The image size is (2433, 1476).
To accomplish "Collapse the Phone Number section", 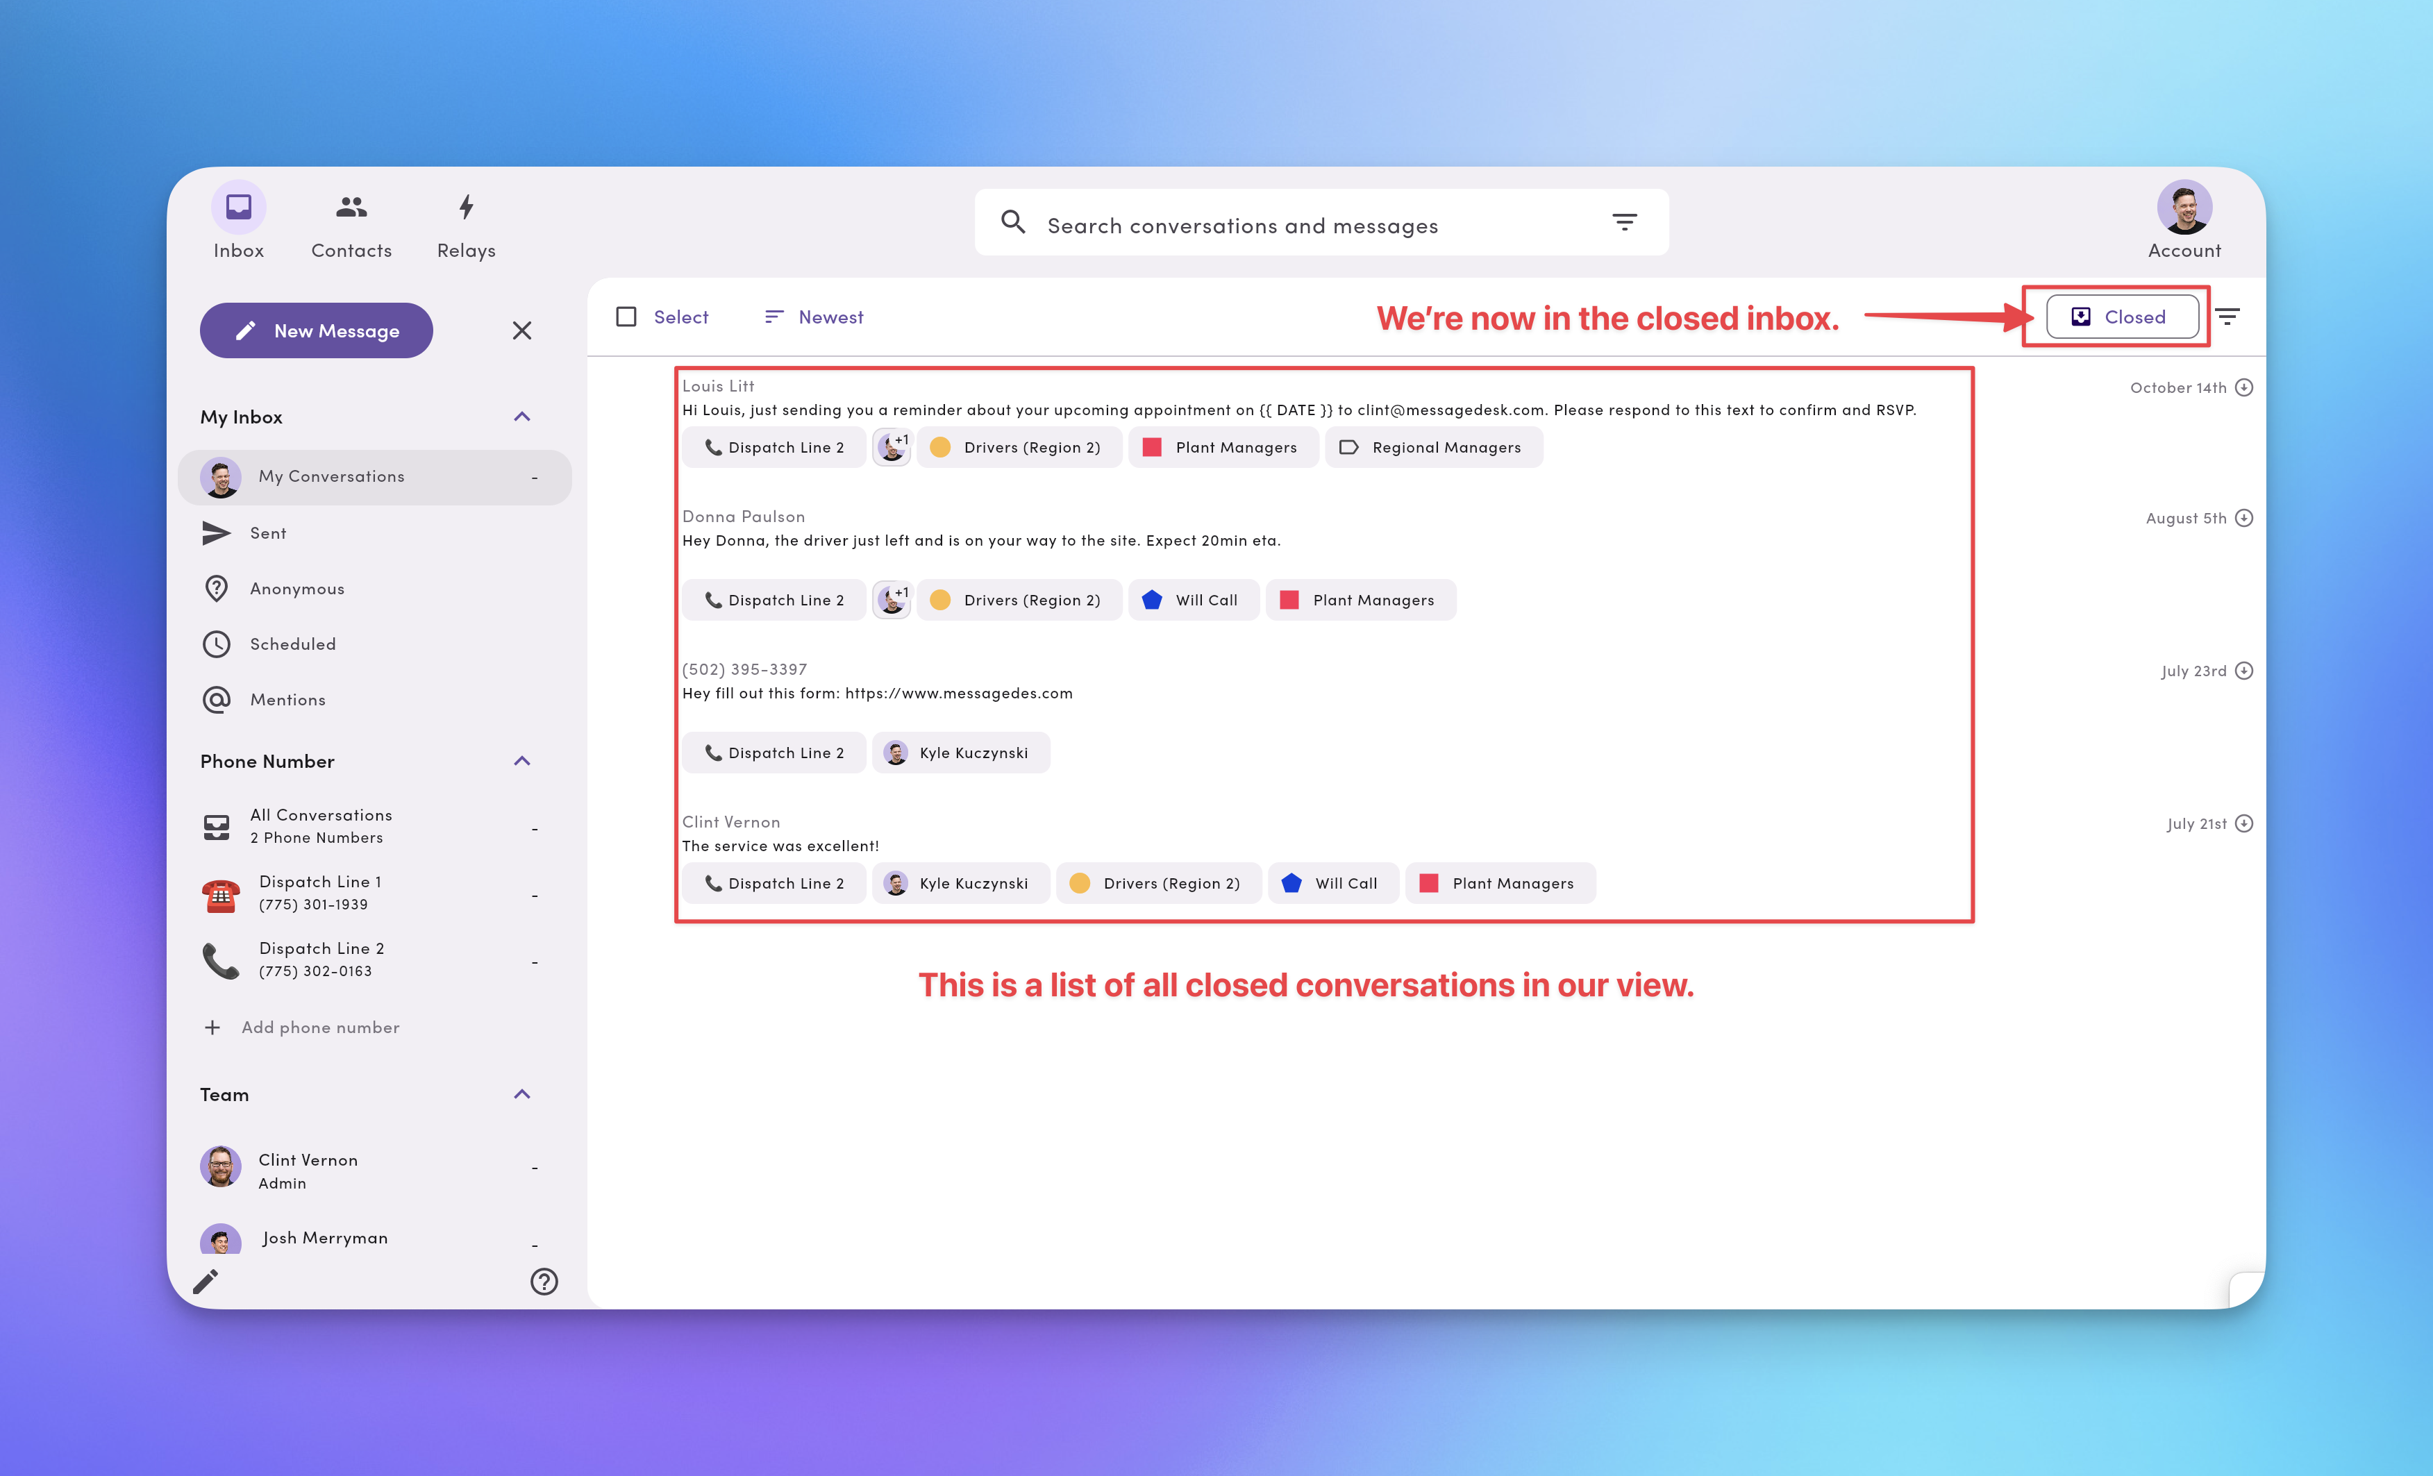I will coord(522,761).
